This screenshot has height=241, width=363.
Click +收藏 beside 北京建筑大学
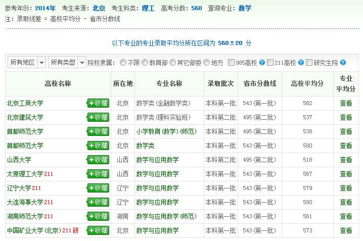(x=98, y=117)
